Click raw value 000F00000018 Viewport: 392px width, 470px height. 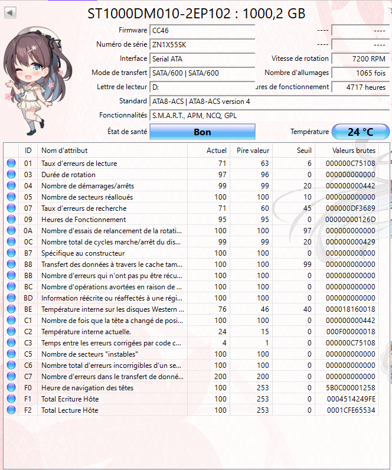click(x=350, y=332)
